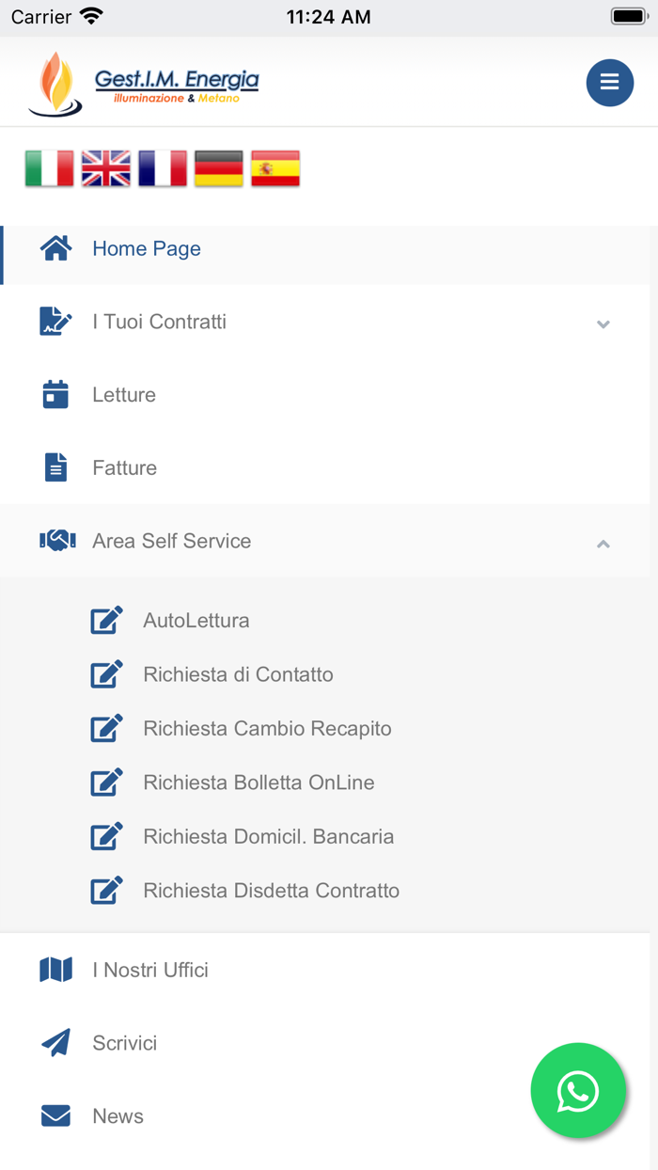Open AutoLettura self-service link
This screenshot has width=658, height=1170.
(196, 621)
